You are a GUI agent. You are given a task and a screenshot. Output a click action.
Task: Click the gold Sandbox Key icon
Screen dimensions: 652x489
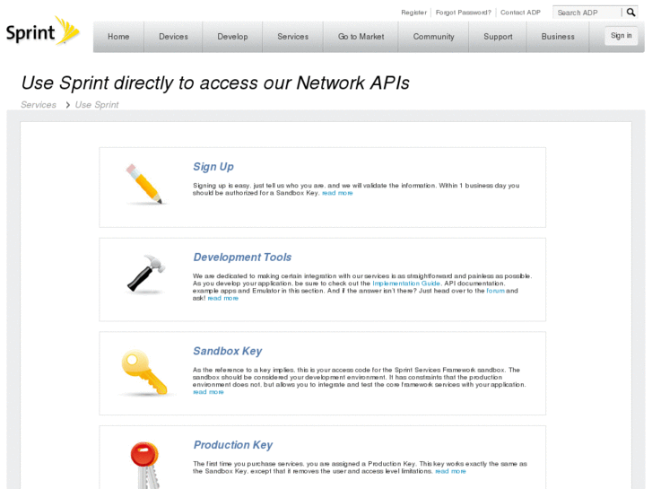tap(144, 372)
